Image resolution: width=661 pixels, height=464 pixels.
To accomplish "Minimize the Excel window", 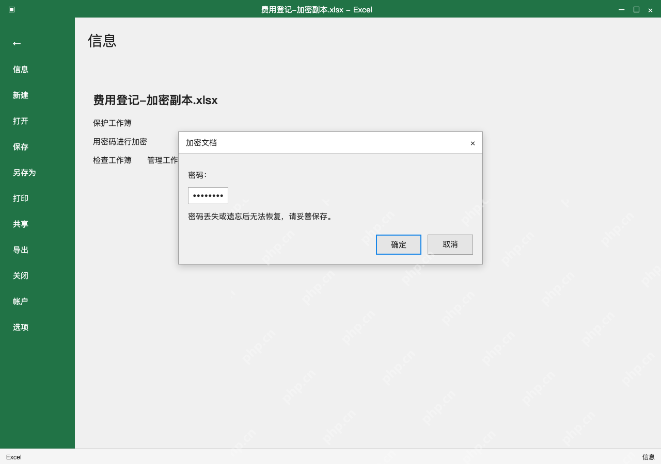I will [621, 9].
